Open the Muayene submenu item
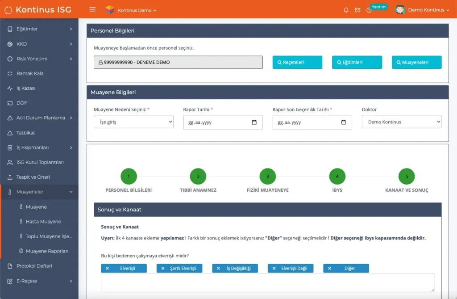Image resolution: width=457 pixels, height=299 pixels. (36, 207)
